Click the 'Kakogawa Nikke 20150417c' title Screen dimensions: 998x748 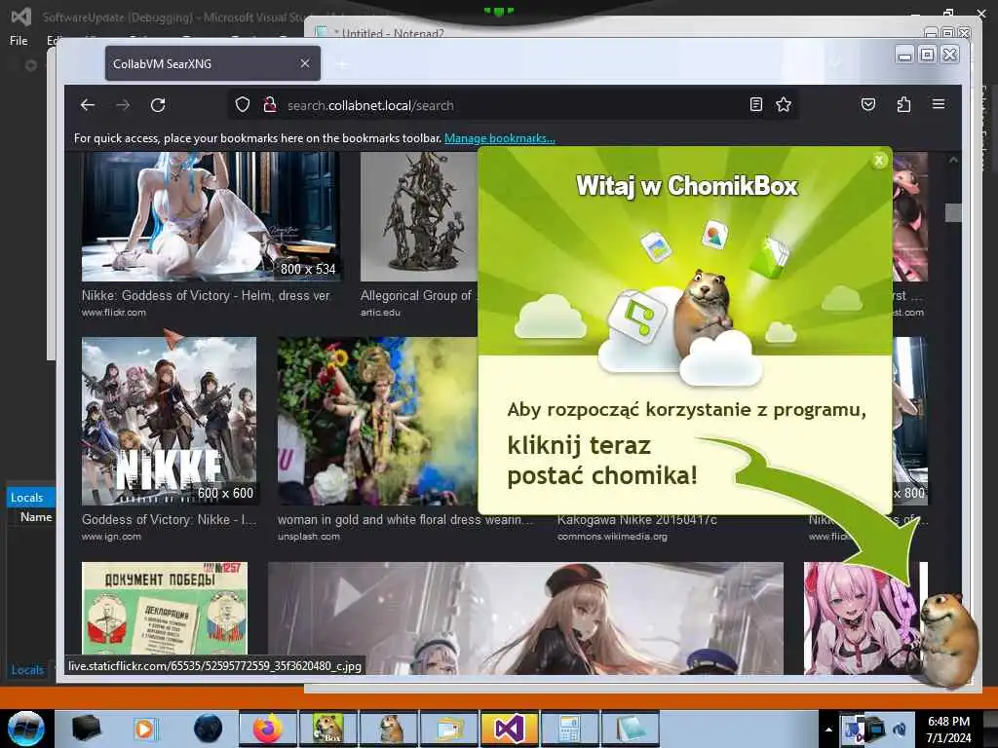637,520
